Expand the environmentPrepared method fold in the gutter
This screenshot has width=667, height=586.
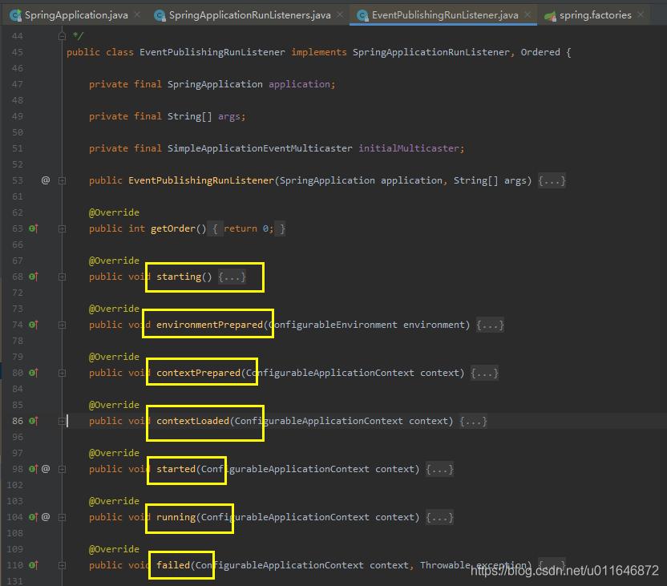click(62, 325)
